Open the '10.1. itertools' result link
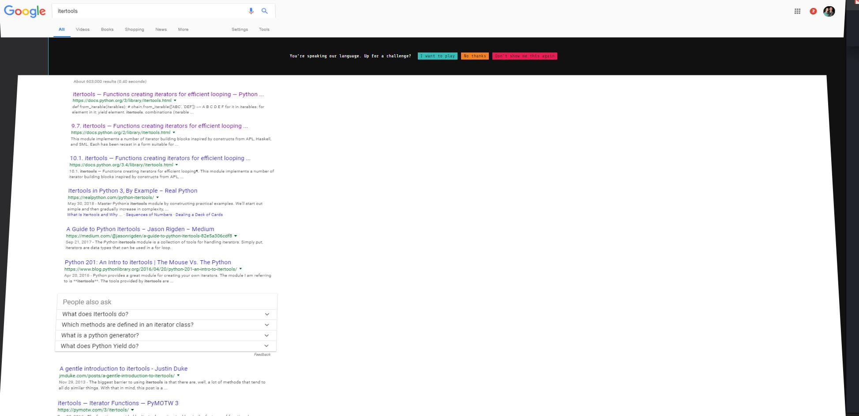Screen dimensions: 859x416 [x=160, y=158]
